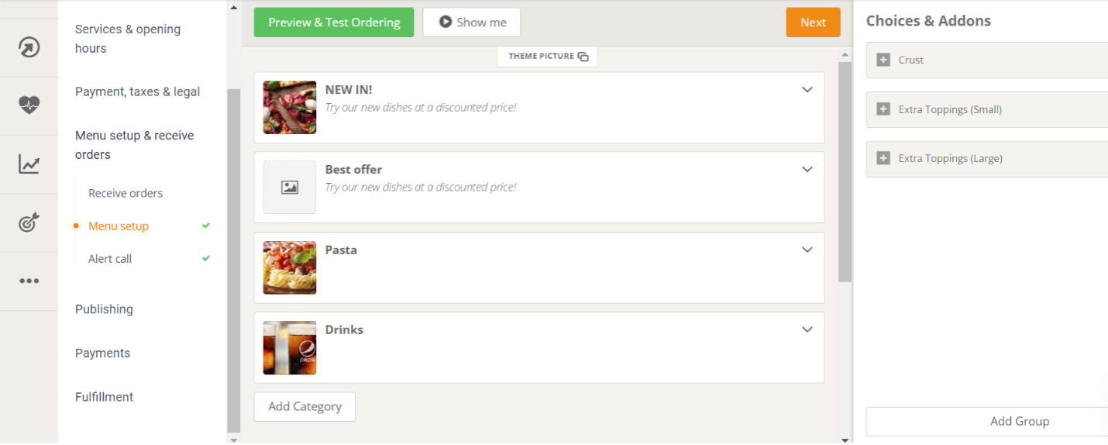The height and width of the screenshot is (445, 1108).
Task: Click the Best offer image placeholder icon
Action: coord(290,187)
